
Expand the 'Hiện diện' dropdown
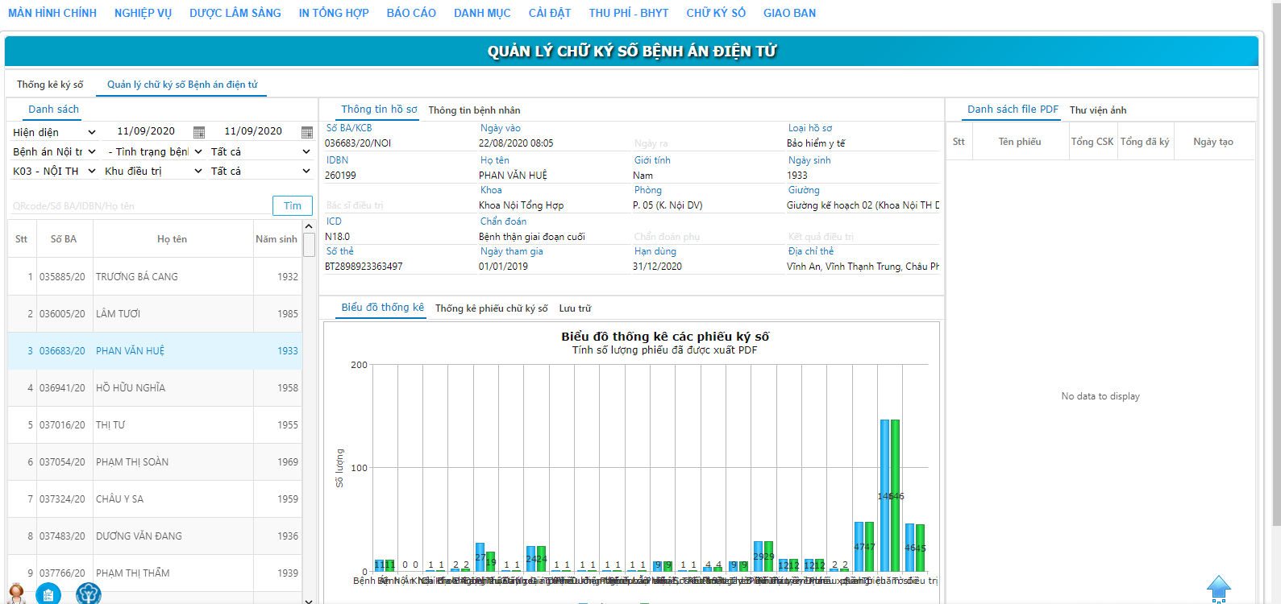[92, 132]
